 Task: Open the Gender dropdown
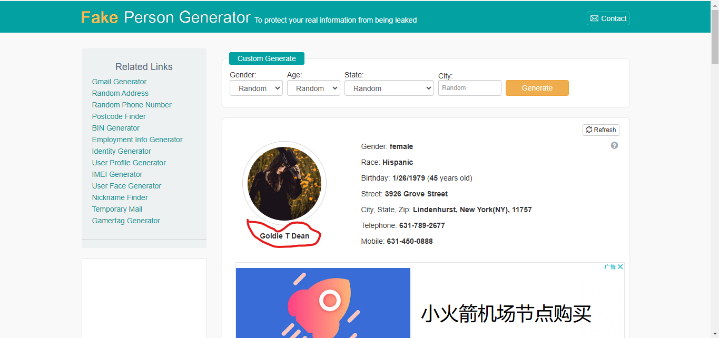point(256,88)
